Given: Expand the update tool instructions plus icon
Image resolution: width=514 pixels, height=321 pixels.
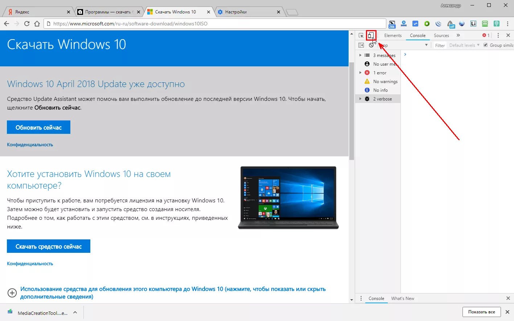Looking at the screenshot, I should coord(12,293).
